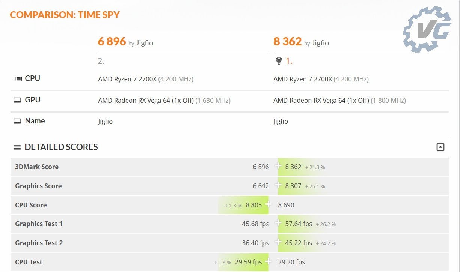Click the Comparison: Time Spy heading

[65, 15]
